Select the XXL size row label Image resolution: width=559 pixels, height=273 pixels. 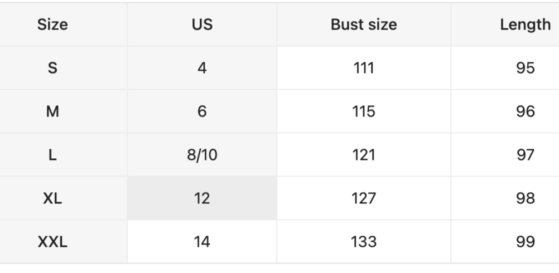[52, 242]
